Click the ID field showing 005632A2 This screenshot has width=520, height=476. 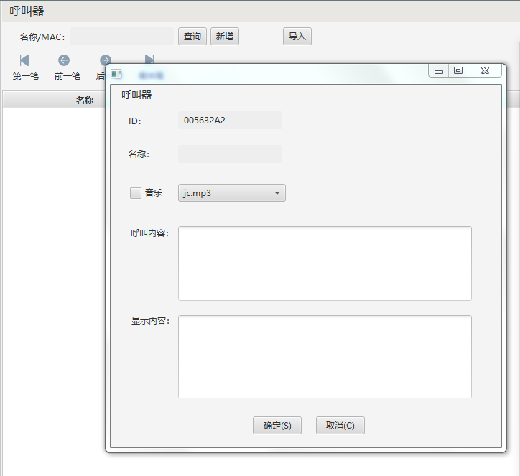[230, 121]
